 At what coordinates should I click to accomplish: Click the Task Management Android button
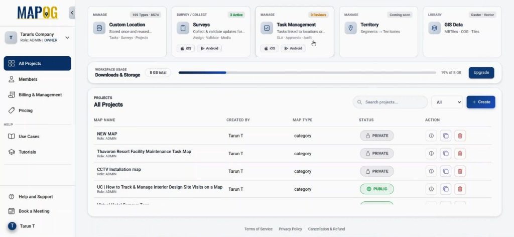293,48
